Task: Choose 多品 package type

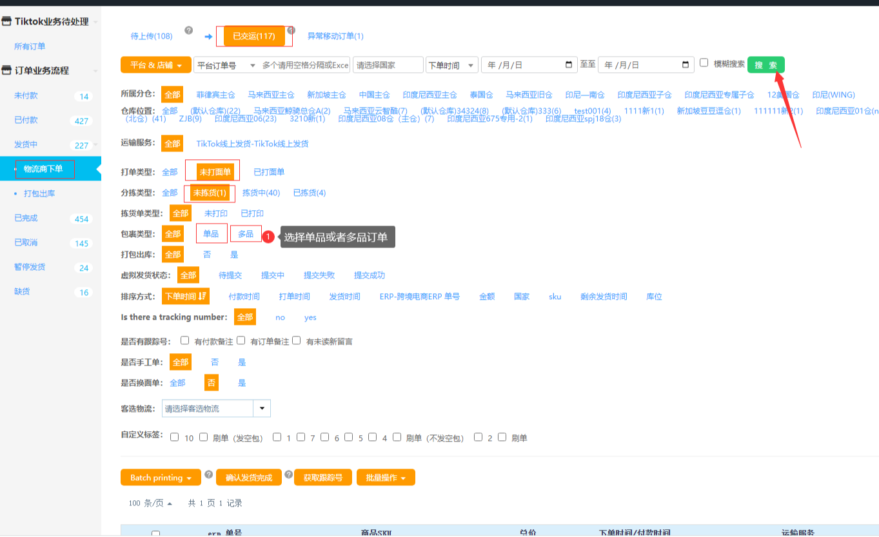Action: pos(246,234)
